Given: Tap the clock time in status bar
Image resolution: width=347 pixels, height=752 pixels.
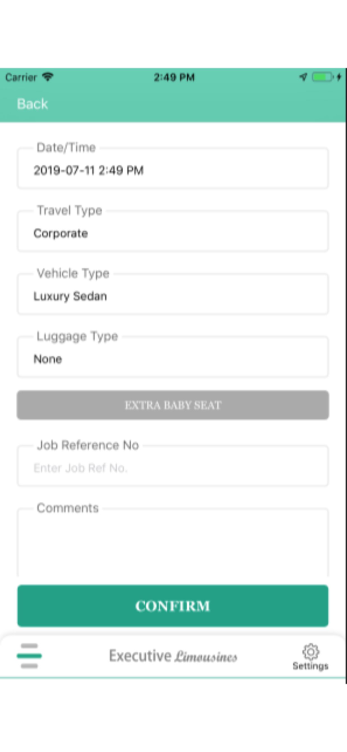Looking at the screenshot, I should tap(174, 77).
